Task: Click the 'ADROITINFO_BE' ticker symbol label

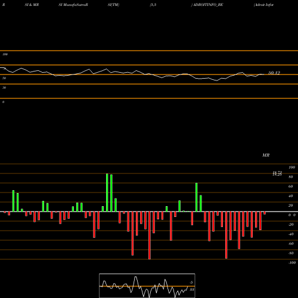Action: pos(208,5)
